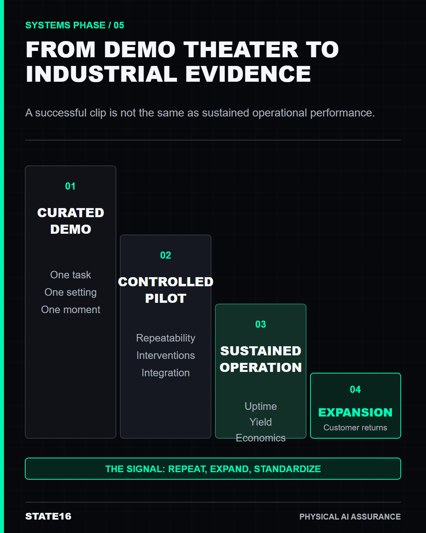Click the 'PHYSICAL AI ASSURANCE' footer text
Screen dimensions: 426x533
350,517
